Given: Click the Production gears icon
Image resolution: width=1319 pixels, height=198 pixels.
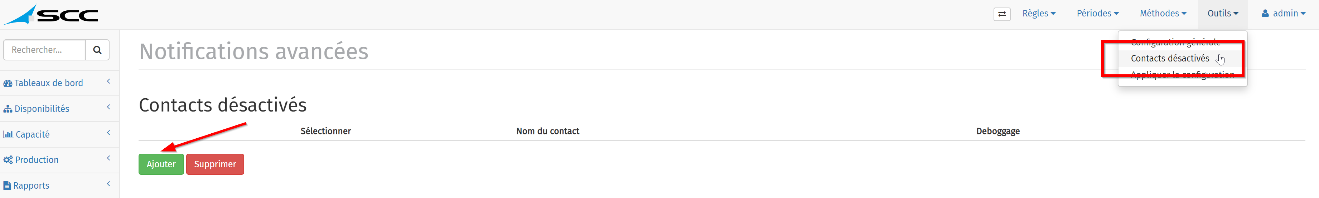Looking at the screenshot, I should pyautogui.click(x=8, y=160).
